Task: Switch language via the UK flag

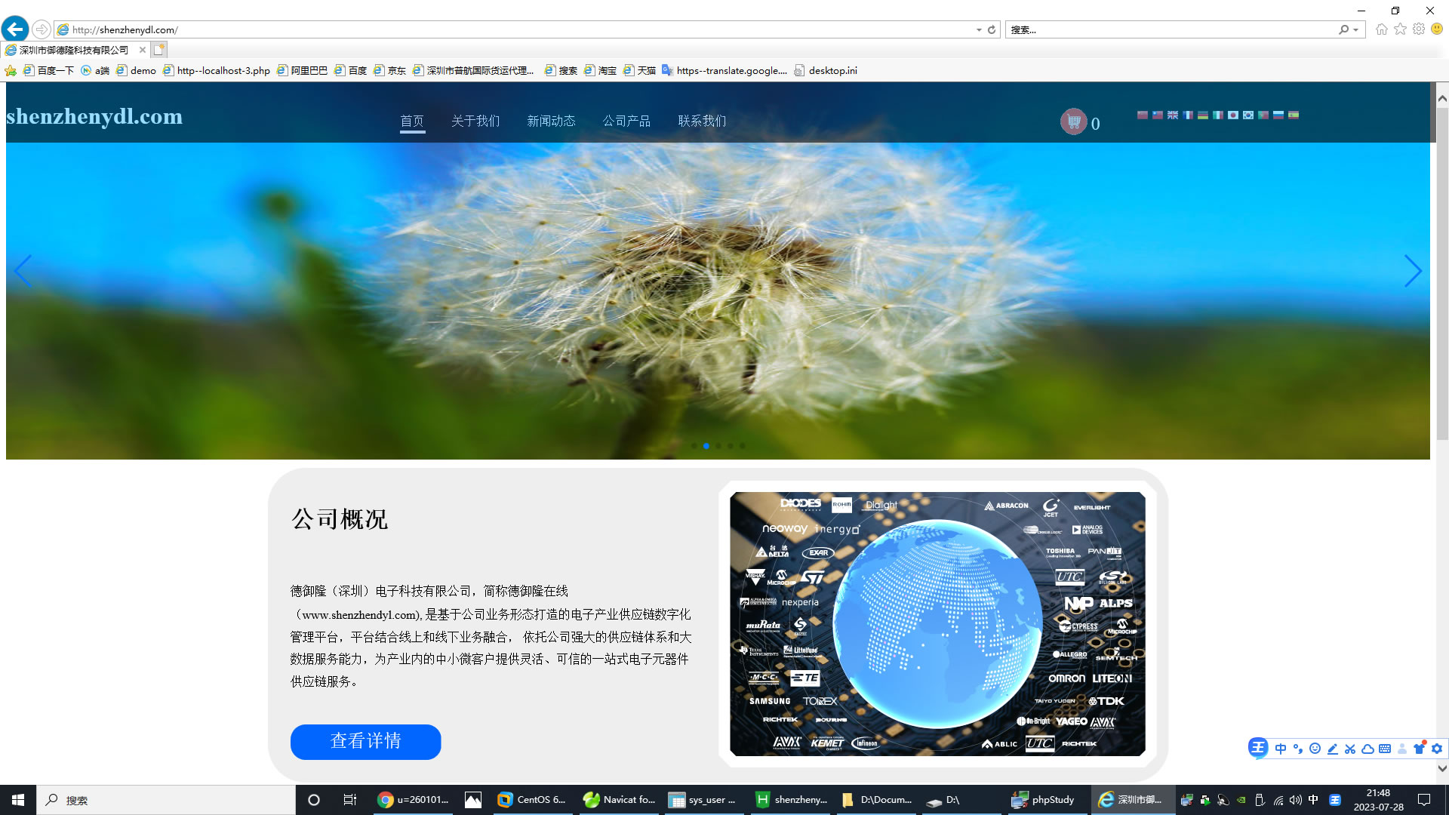Action: 1173,115
